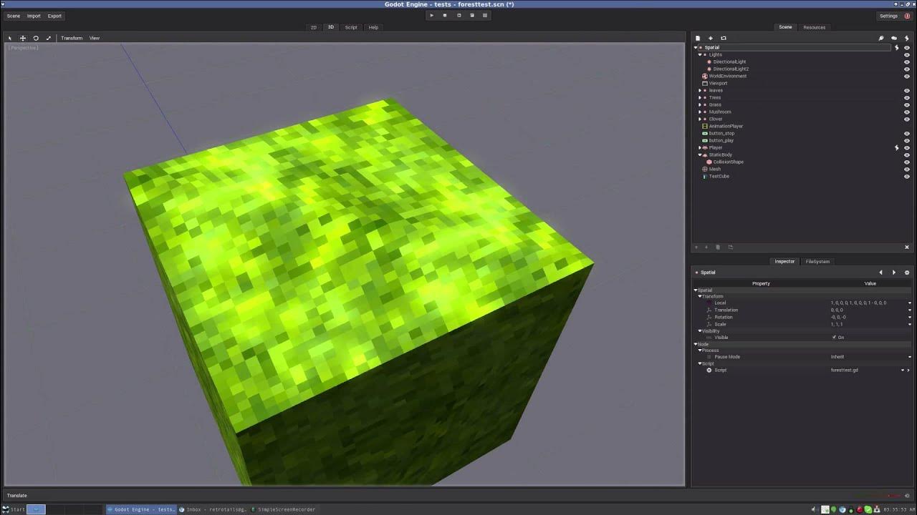Go to previous object in Inspector history

(881, 273)
